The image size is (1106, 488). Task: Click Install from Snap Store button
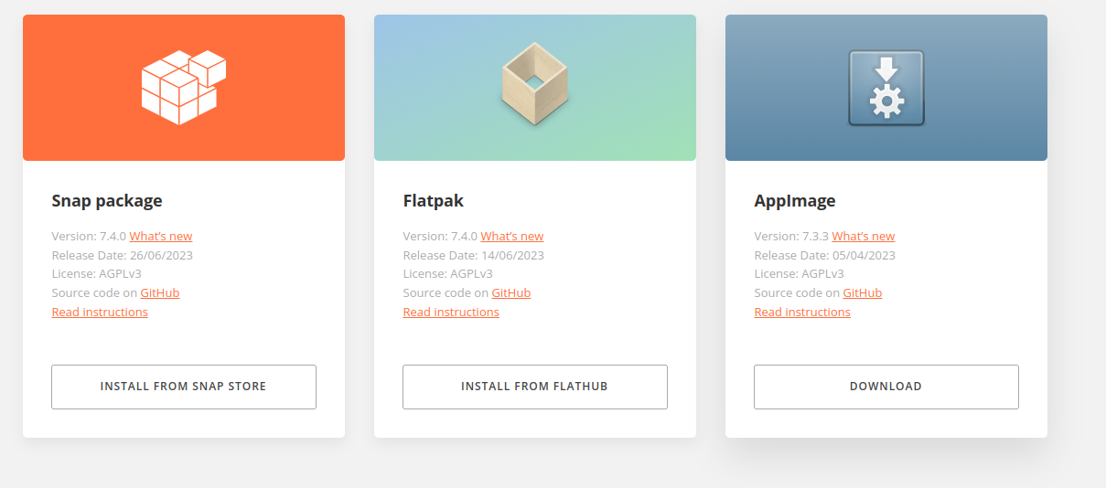click(x=184, y=387)
